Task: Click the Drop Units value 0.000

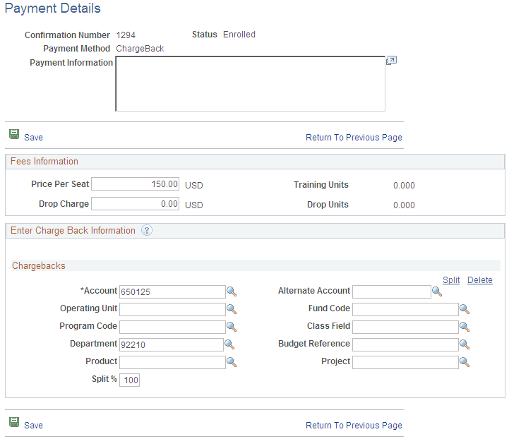Action: tap(404, 205)
